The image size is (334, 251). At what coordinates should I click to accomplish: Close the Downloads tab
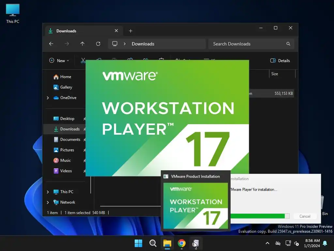pos(116,31)
